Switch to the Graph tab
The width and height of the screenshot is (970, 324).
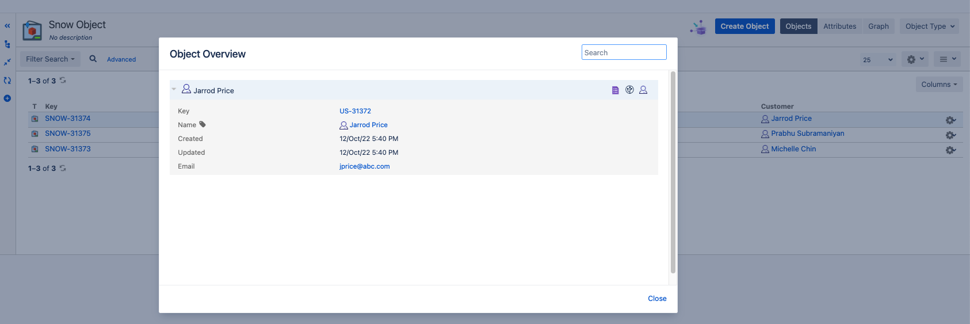point(879,26)
